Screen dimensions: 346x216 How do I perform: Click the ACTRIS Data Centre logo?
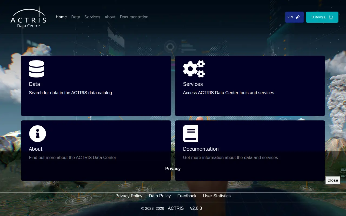[x=28, y=17]
